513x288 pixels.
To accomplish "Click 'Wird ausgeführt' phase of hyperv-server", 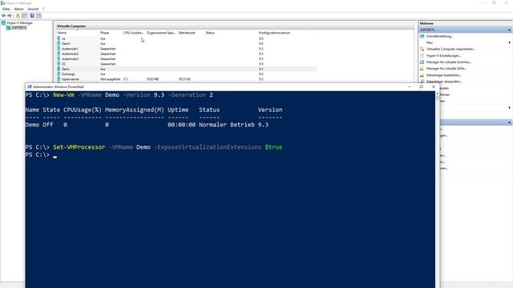I will pyautogui.click(x=111, y=79).
